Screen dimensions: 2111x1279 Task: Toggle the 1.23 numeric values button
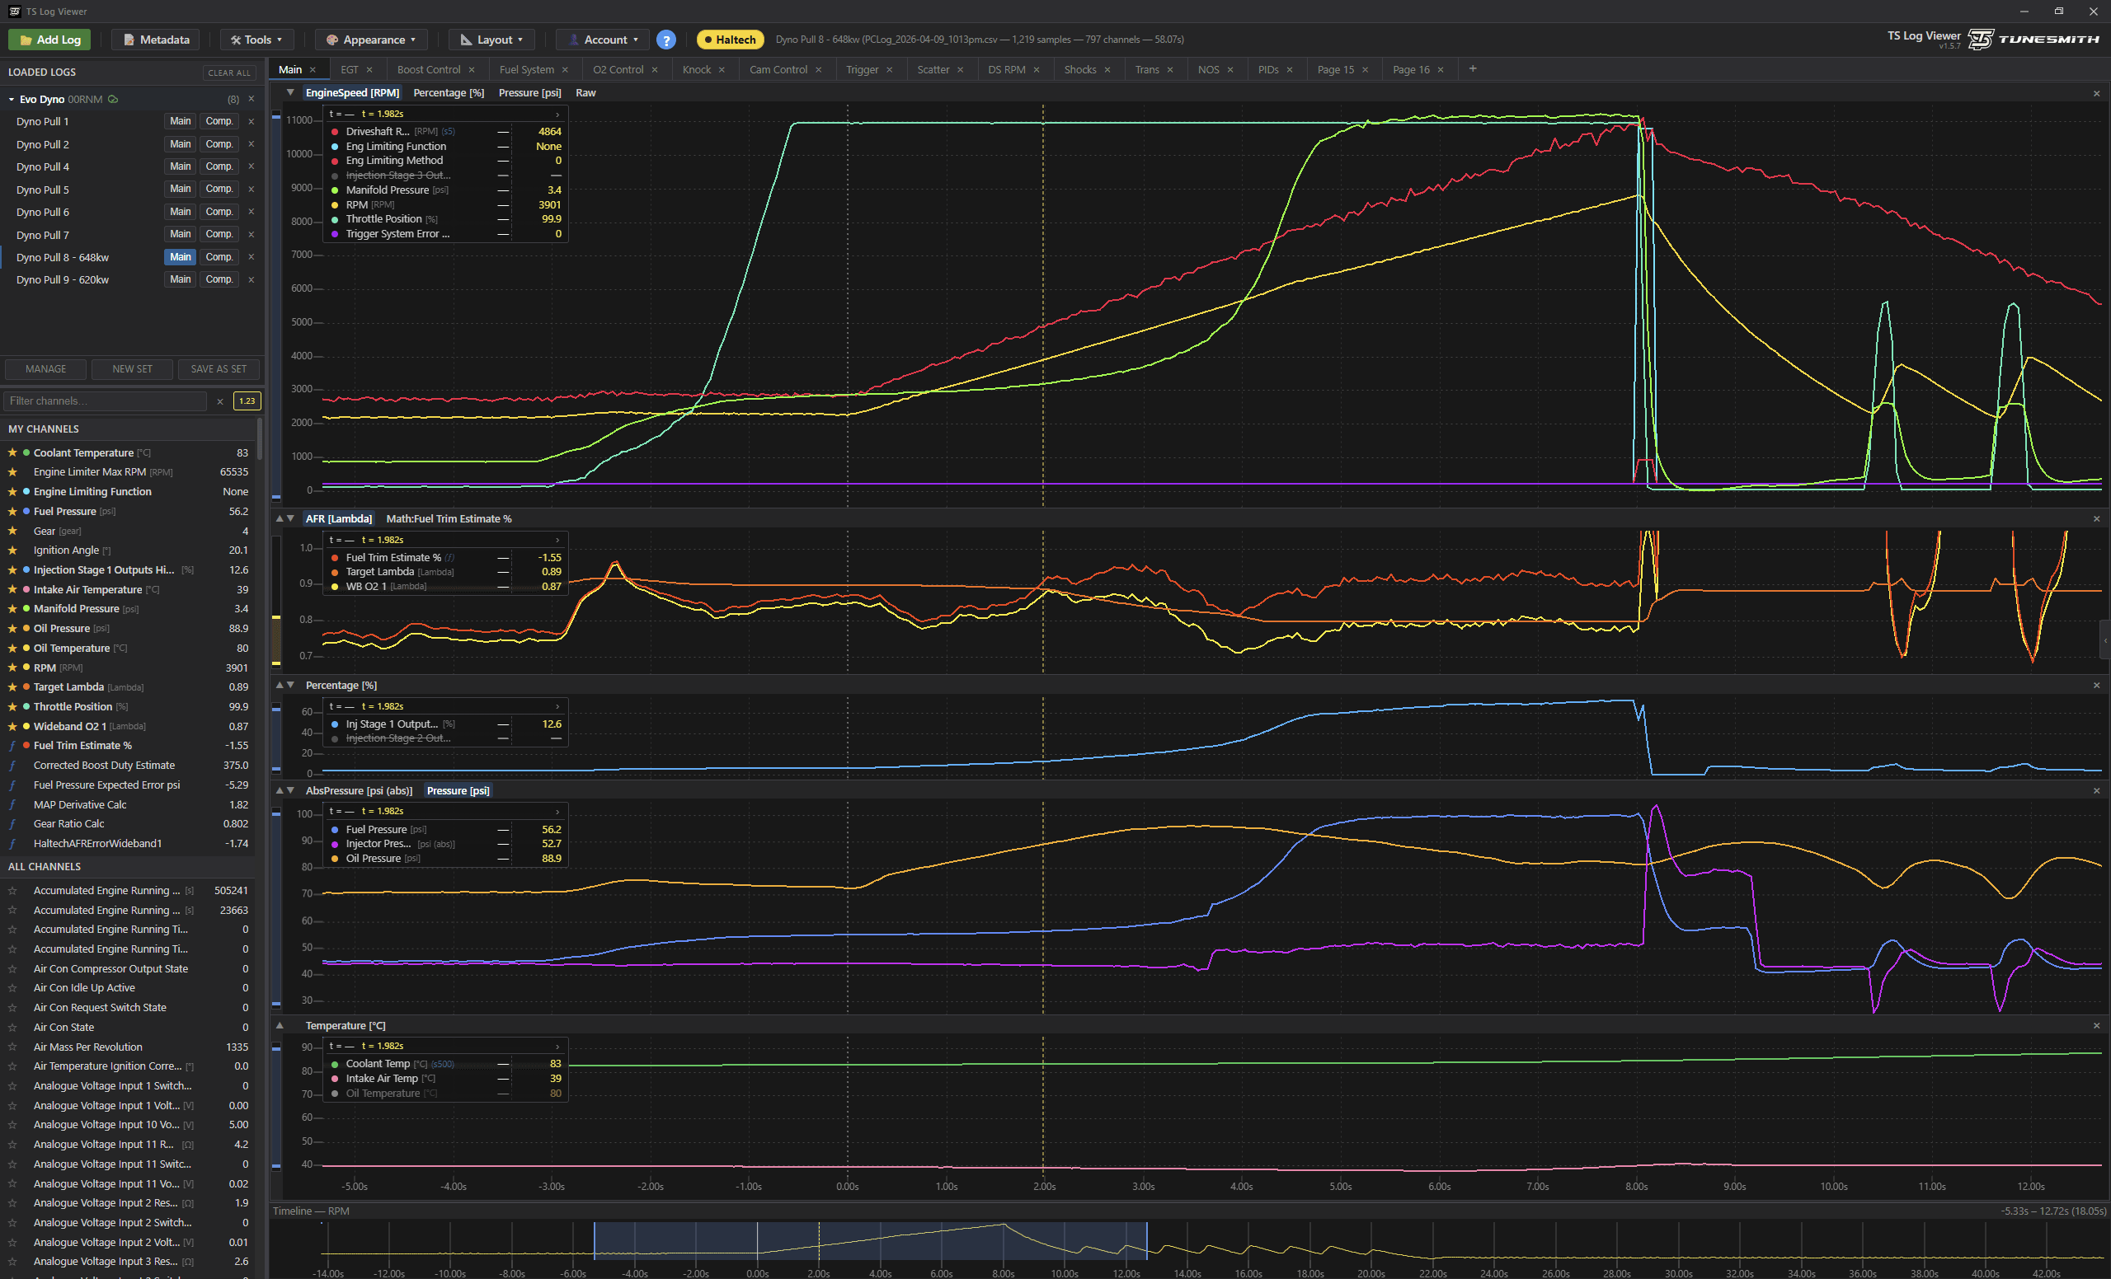click(247, 401)
